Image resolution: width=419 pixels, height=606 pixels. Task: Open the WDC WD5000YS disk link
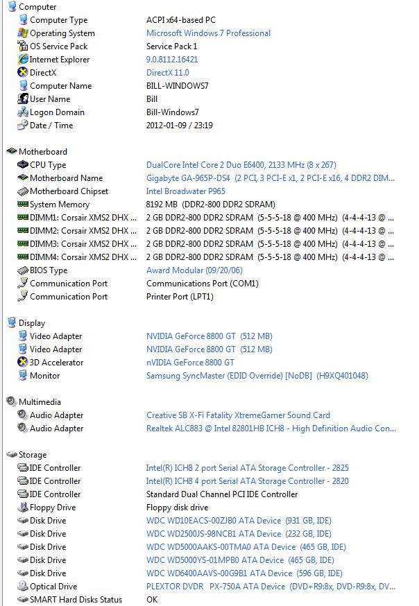tap(240, 560)
